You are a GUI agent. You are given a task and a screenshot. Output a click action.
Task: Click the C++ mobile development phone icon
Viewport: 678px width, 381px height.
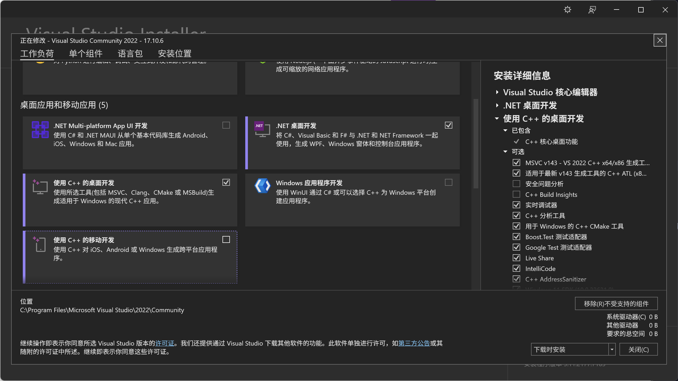coord(39,244)
